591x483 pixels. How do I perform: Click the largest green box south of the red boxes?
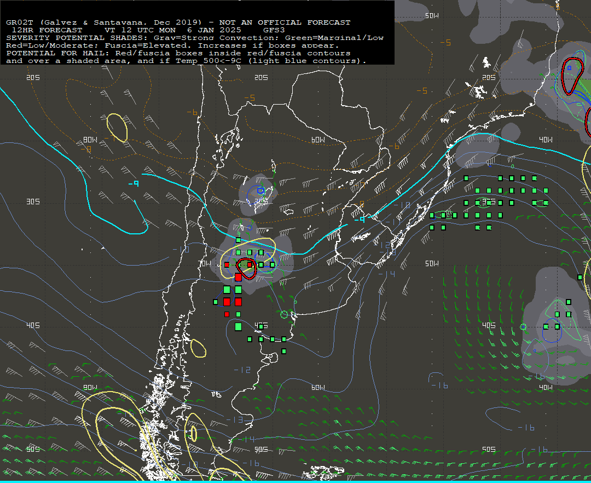click(238, 326)
